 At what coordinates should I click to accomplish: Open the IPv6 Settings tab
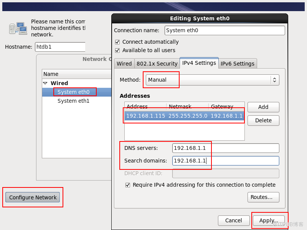point(237,64)
